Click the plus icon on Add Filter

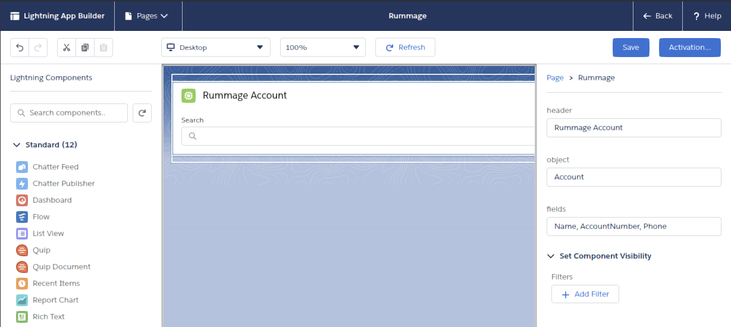pos(566,295)
